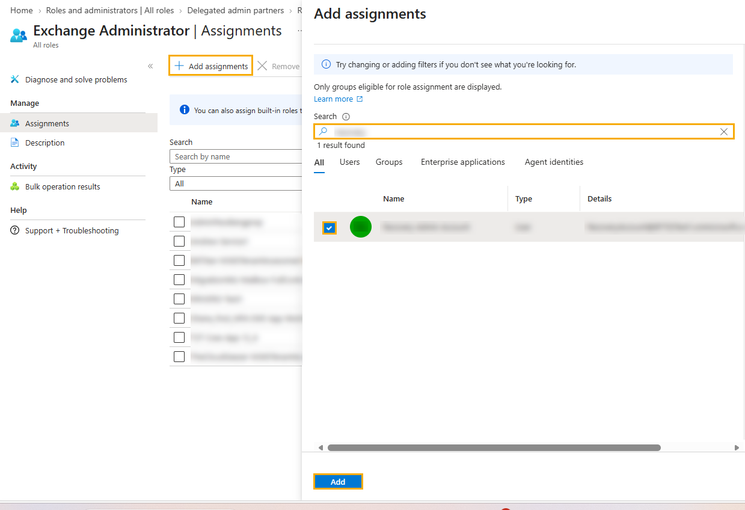Switch to the All tab
Viewport: 745px width, 510px height.
coord(319,162)
